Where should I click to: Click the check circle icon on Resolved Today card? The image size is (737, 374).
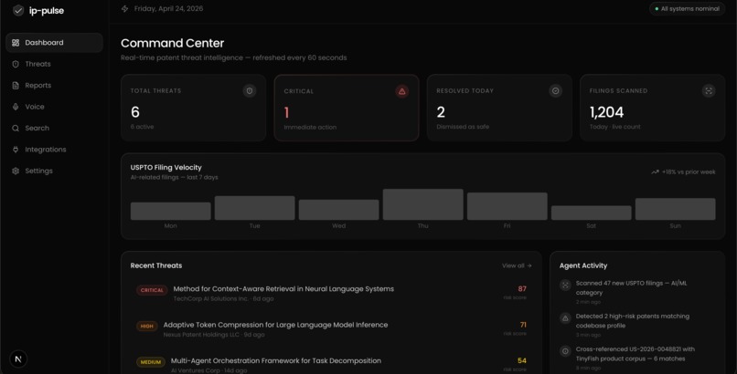point(556,91)
